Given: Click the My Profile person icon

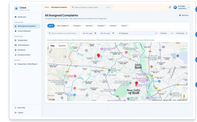Looking at the screenshot, I should click(x=16, y=108).
